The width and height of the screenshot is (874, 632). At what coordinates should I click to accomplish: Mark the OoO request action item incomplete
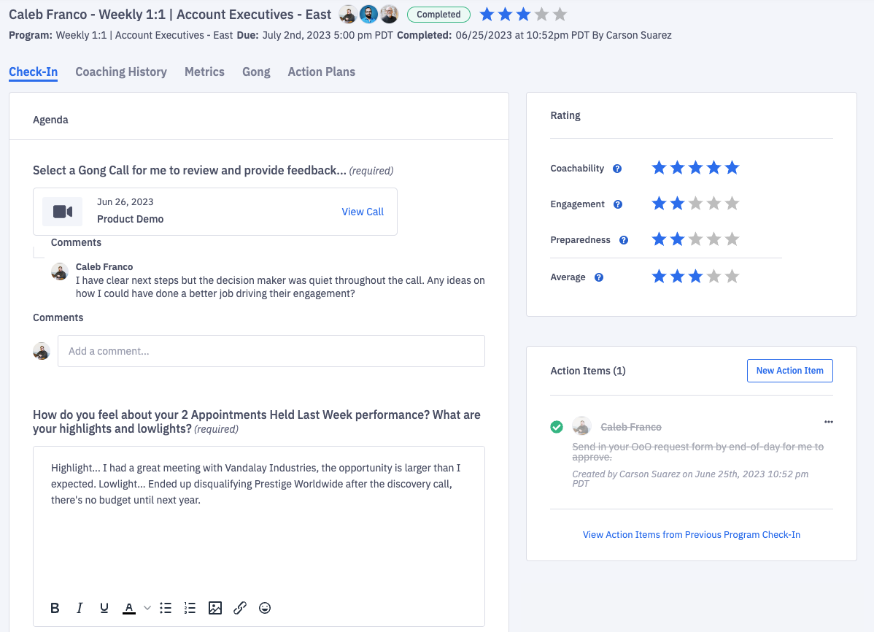[x=557, y=425]
